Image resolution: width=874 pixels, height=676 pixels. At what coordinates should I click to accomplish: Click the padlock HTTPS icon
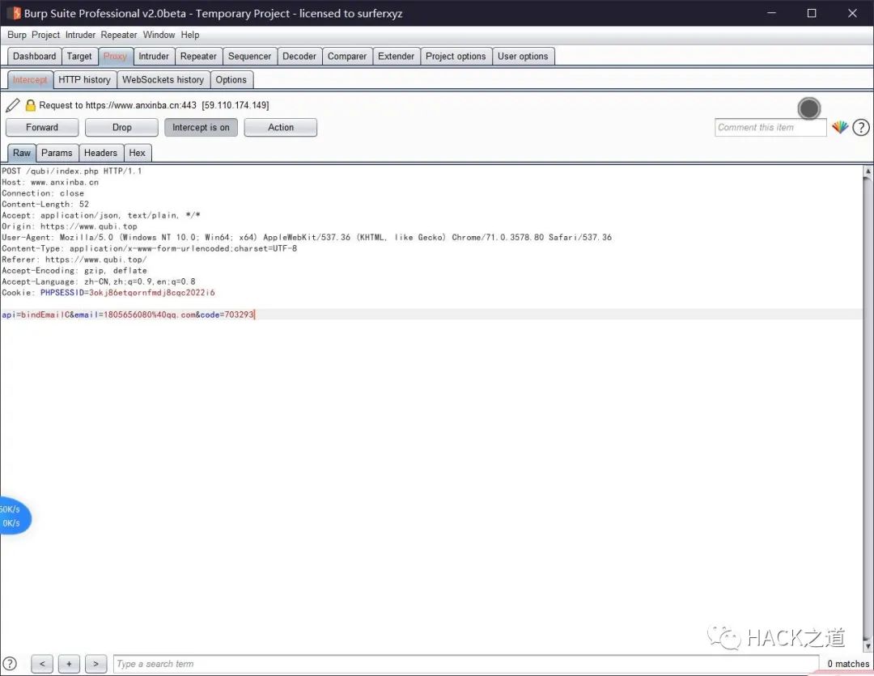(31, 105)
